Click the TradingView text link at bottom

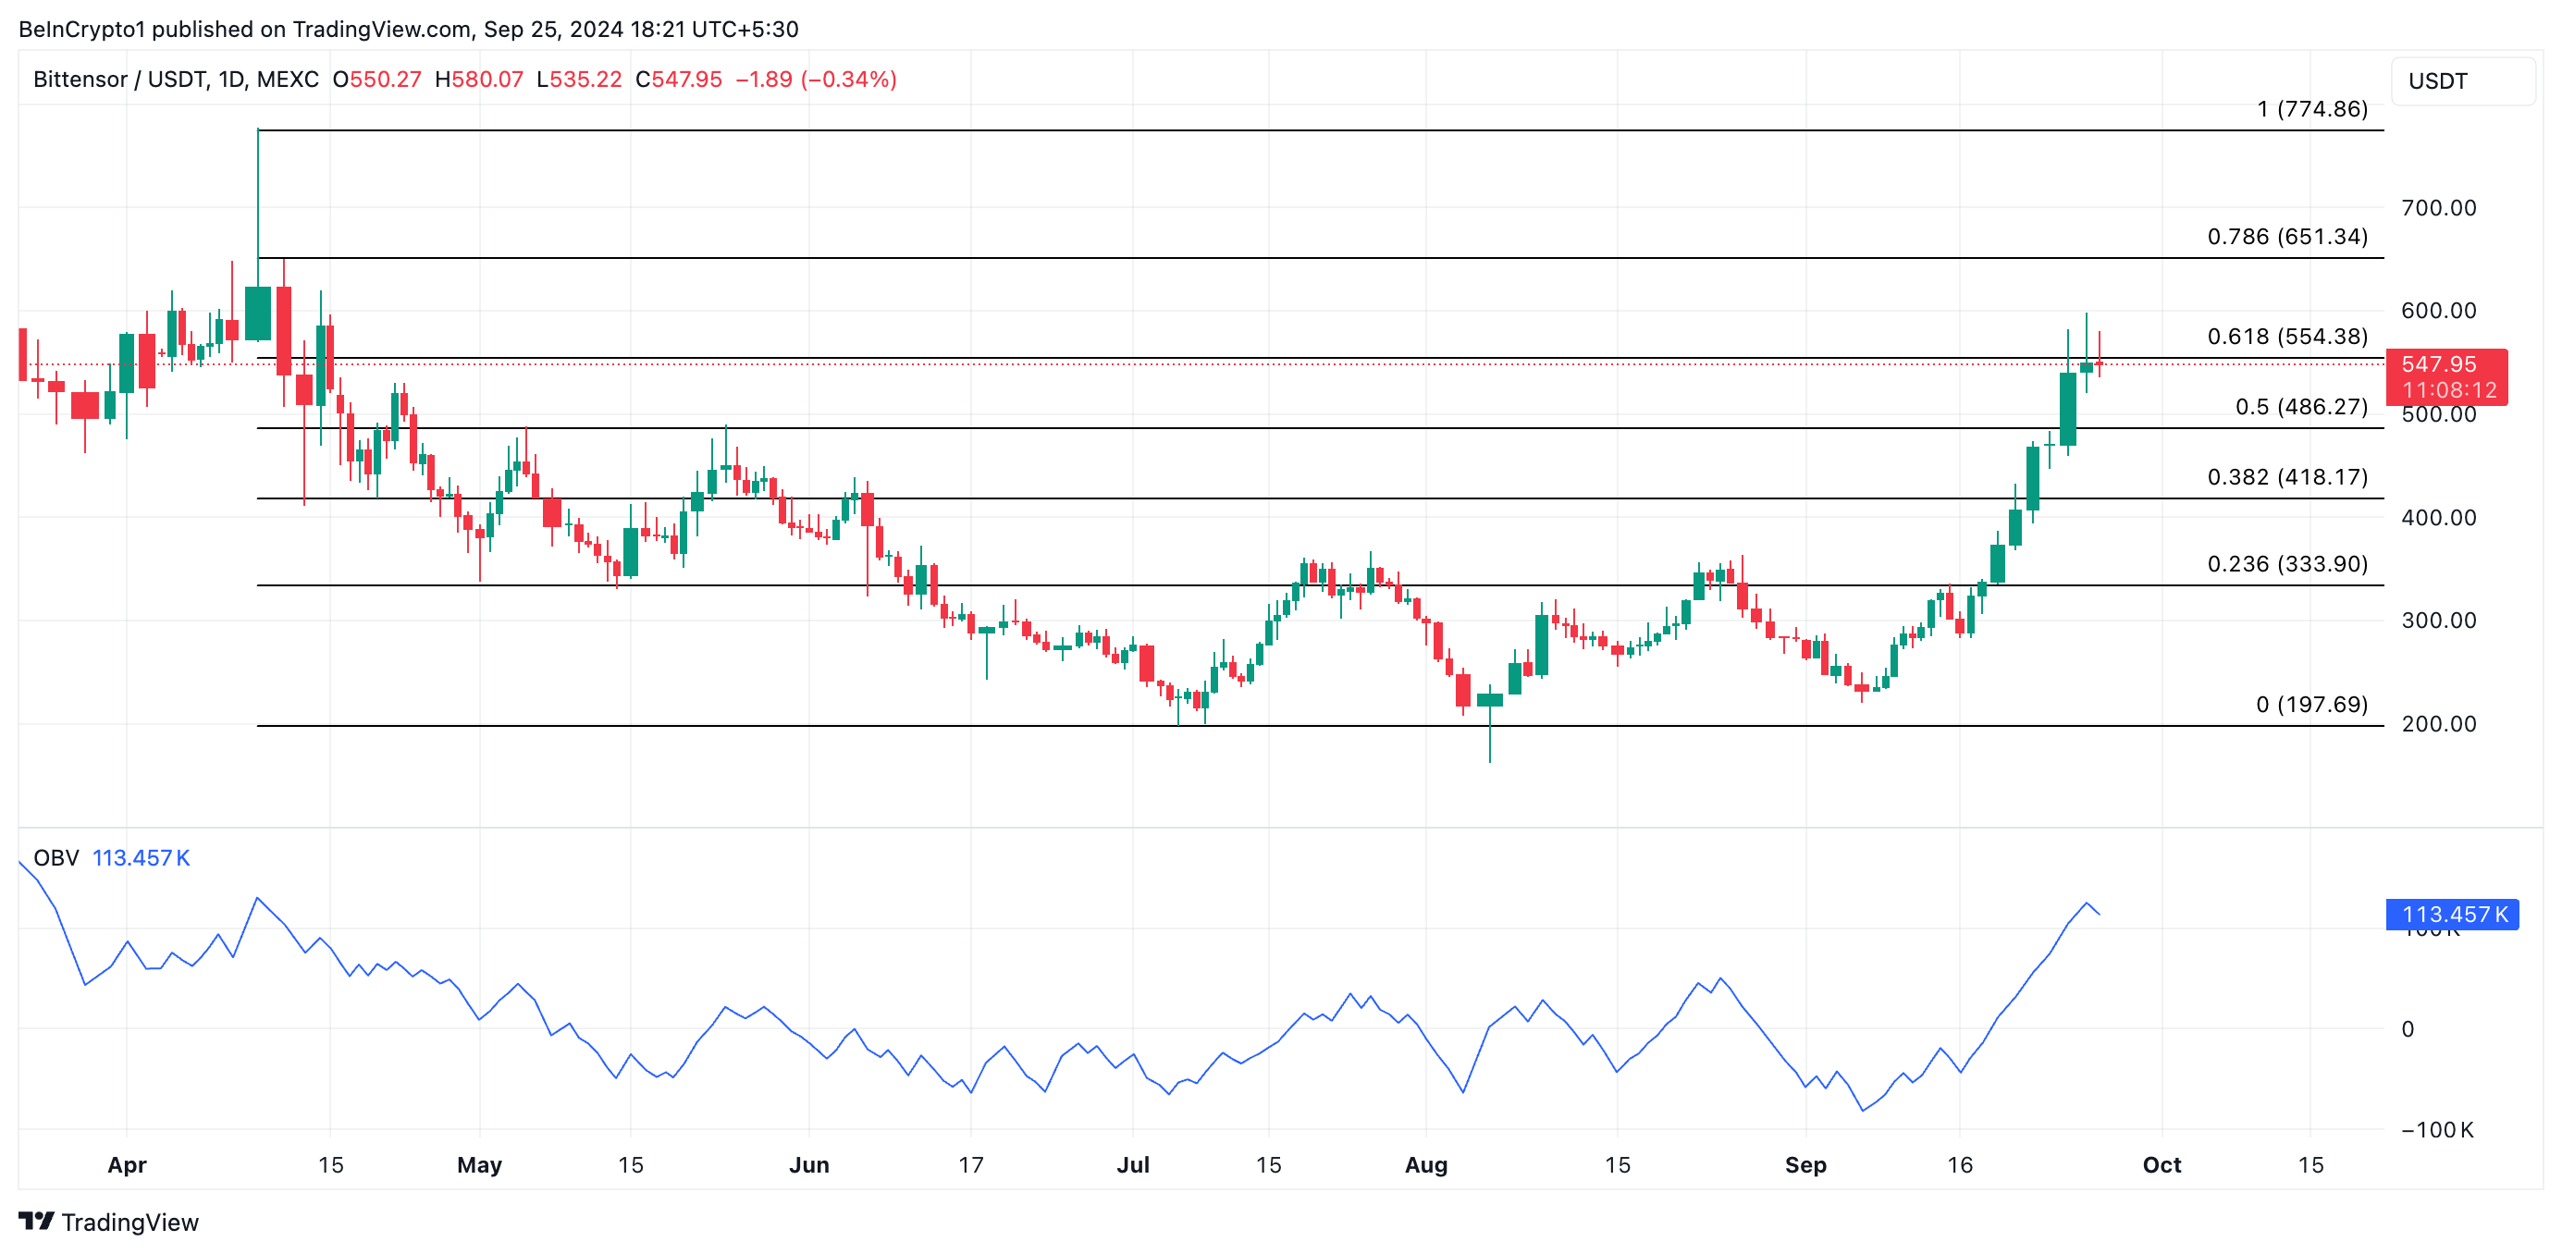tap(129, 1223)
